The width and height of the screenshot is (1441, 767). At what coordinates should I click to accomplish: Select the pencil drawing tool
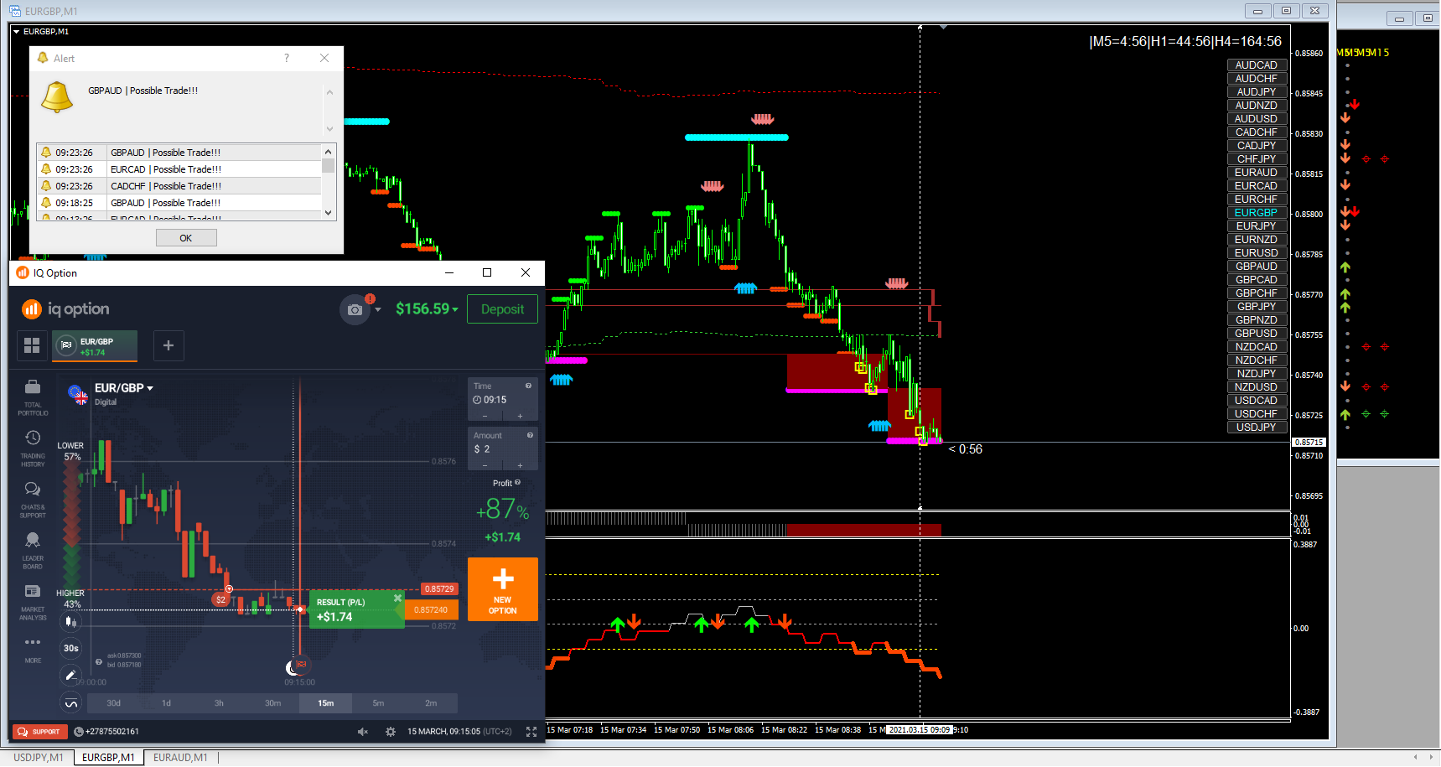coord(71,675)
